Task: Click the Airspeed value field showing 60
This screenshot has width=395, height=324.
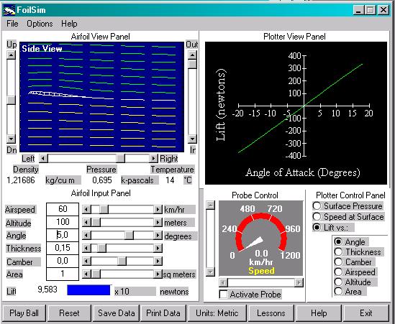Action: [63, 209]
